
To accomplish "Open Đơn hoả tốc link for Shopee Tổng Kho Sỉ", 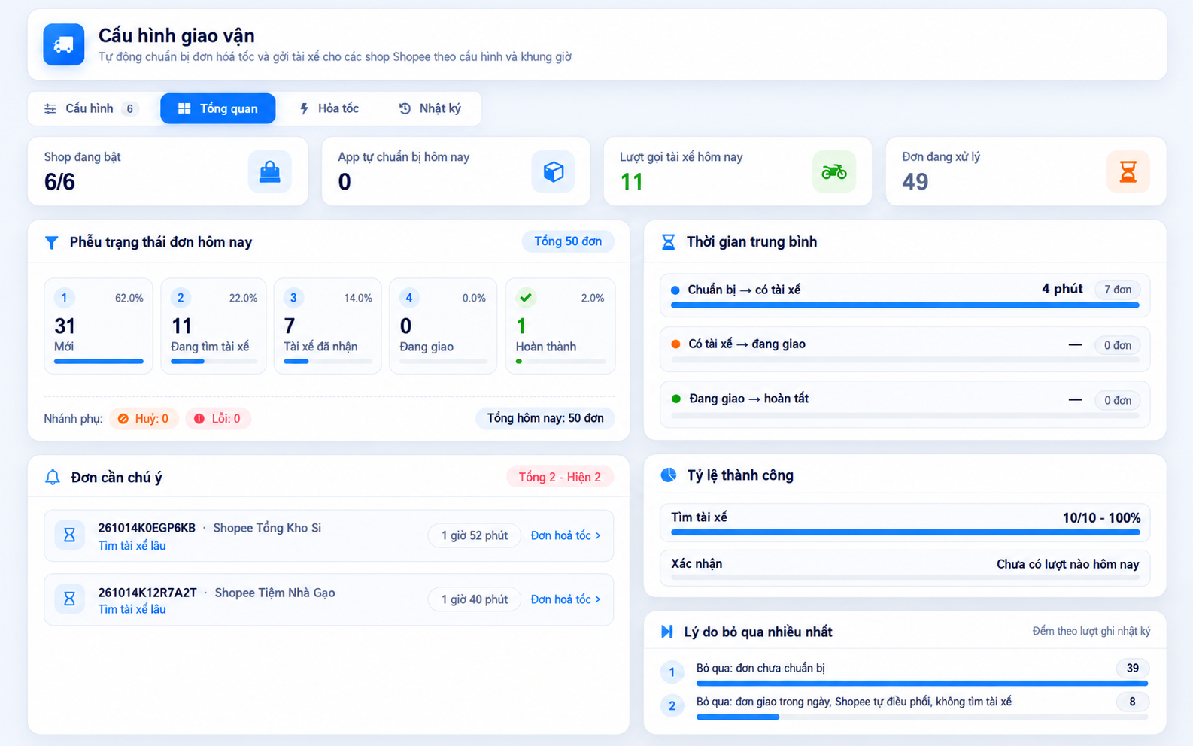I will (566, 535).
